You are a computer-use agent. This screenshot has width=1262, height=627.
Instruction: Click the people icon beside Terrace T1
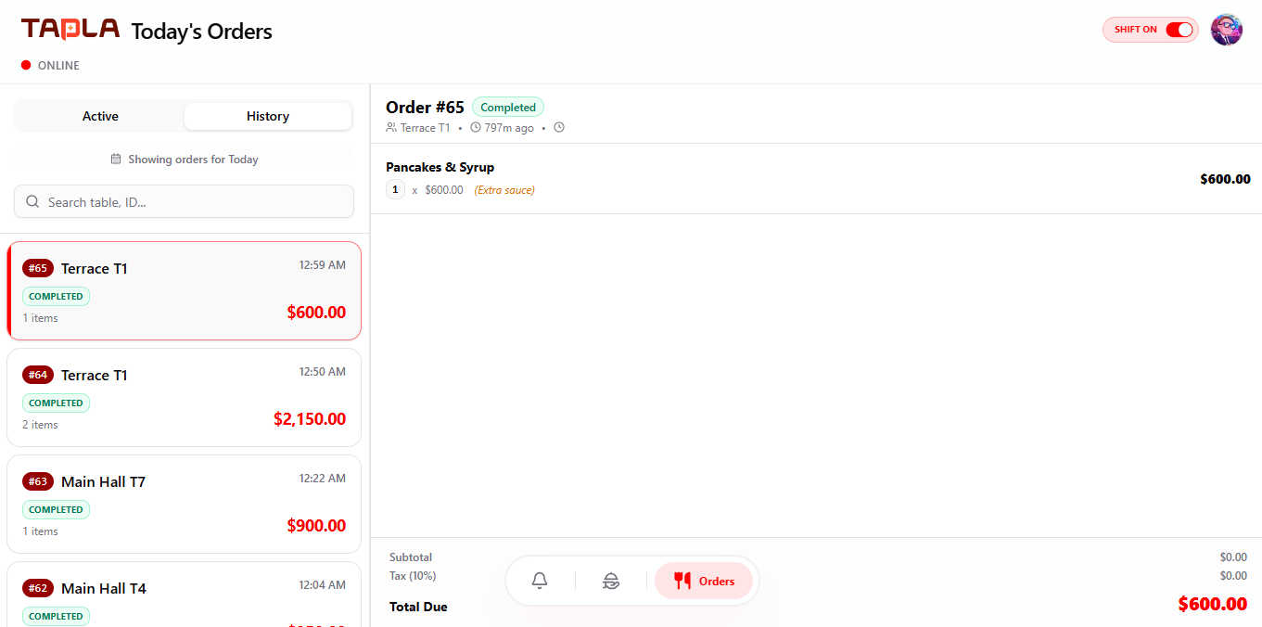(x=391, y=128)
